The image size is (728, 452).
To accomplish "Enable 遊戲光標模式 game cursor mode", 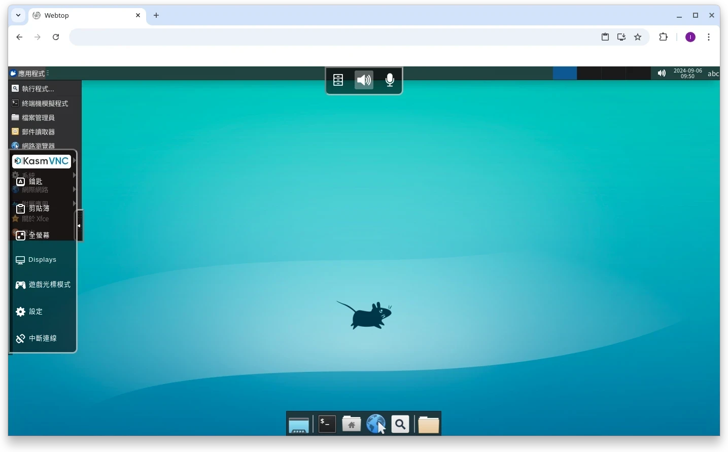I will tap(43, 285).
